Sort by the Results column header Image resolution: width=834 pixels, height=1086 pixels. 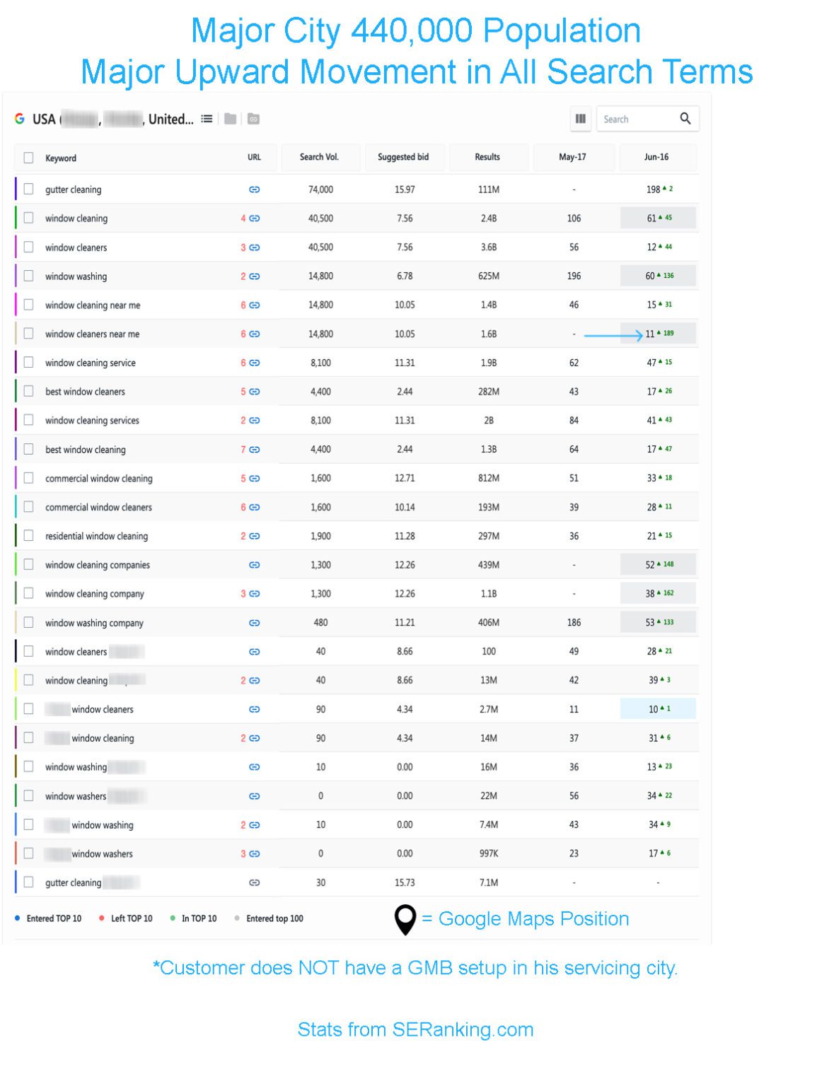487,157
